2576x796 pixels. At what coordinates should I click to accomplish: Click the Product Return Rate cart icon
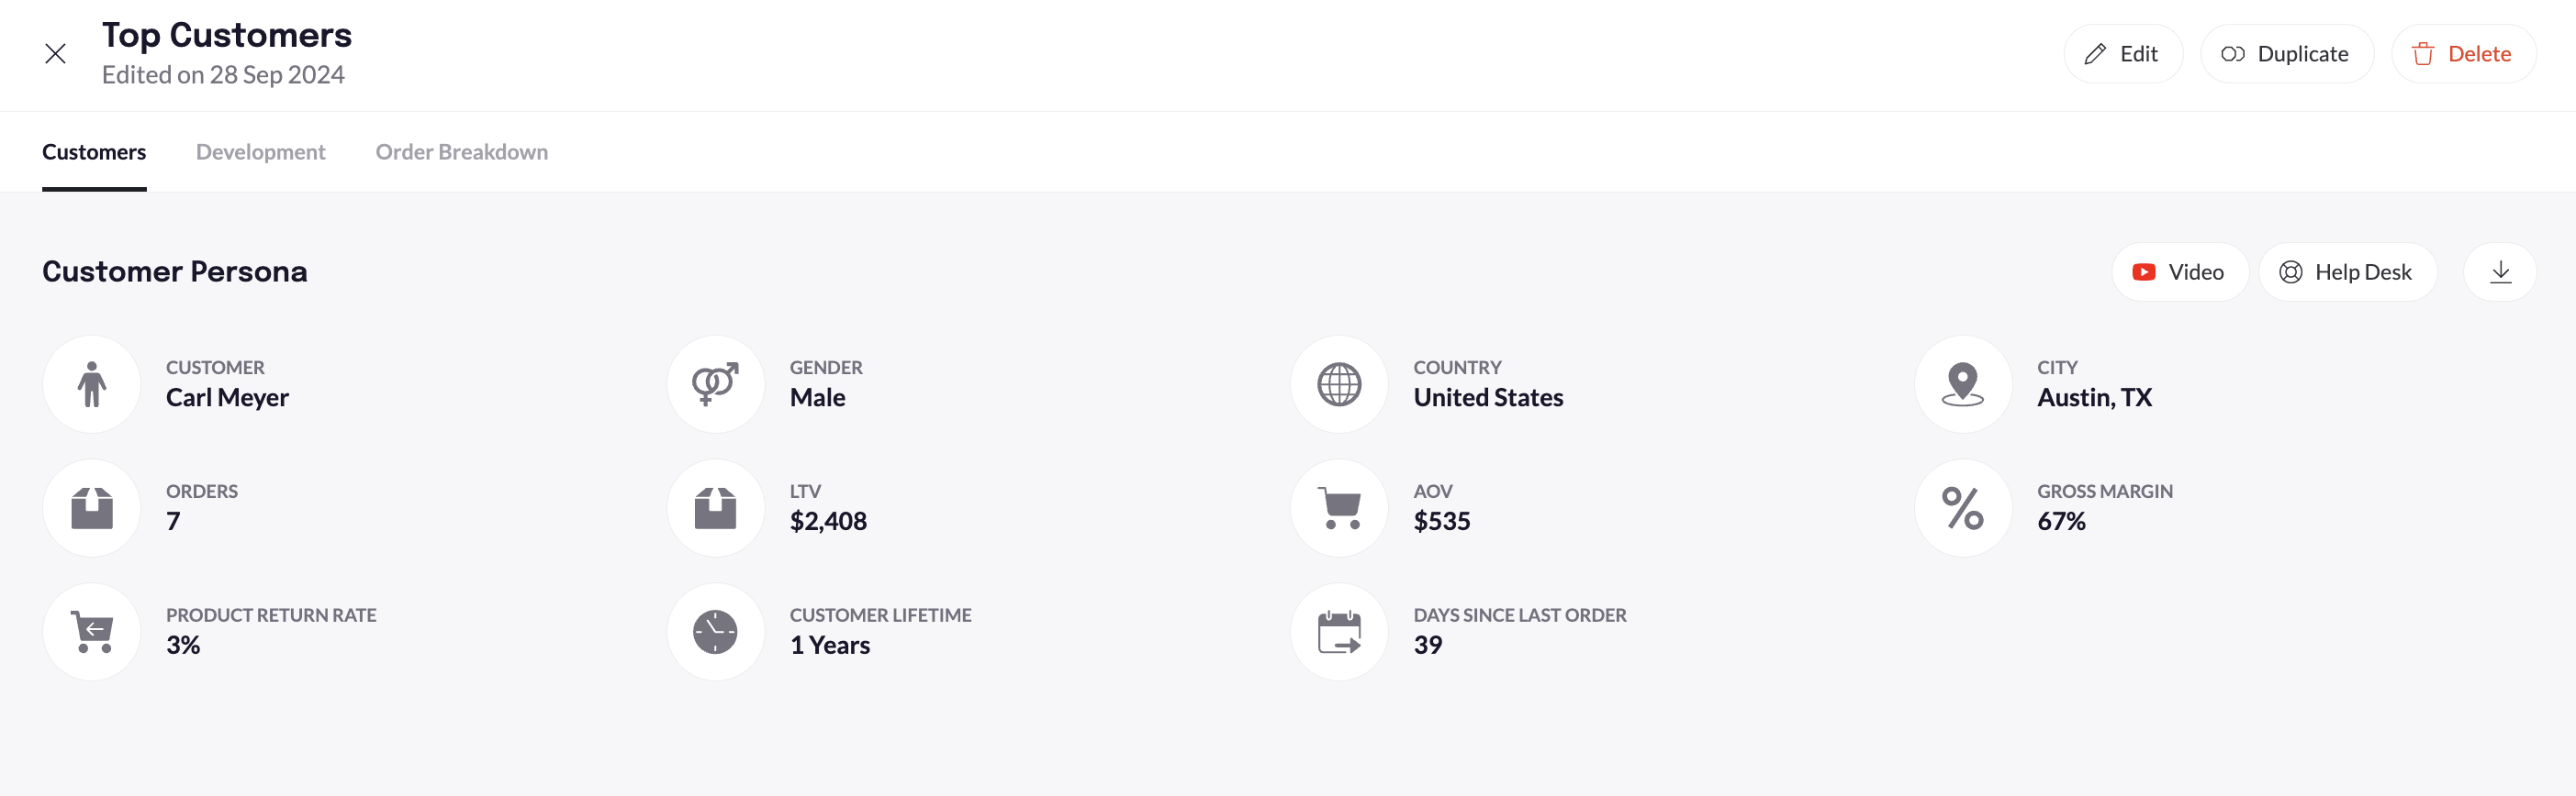click(92, 632)
